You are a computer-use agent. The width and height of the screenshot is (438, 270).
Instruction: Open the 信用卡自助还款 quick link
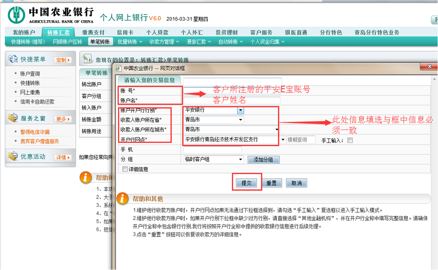click(37, 102)
